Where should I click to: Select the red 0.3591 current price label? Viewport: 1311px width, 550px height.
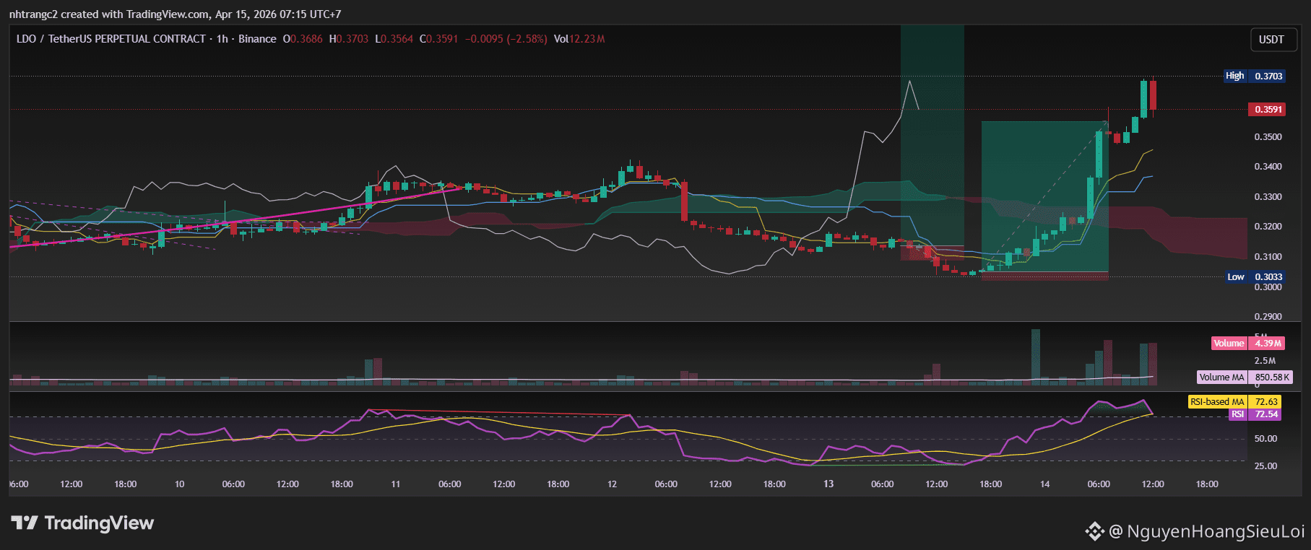[1268, 110]
